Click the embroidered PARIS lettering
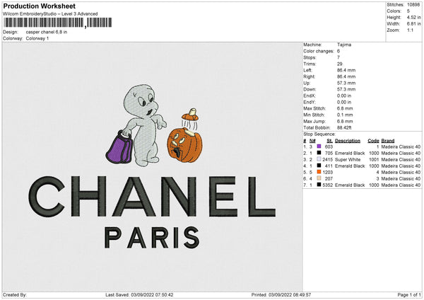 point(152,238)
